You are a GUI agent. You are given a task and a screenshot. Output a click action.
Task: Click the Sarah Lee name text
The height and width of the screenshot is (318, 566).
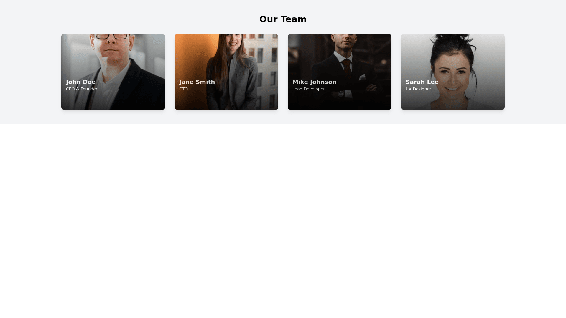pos(422,82)
